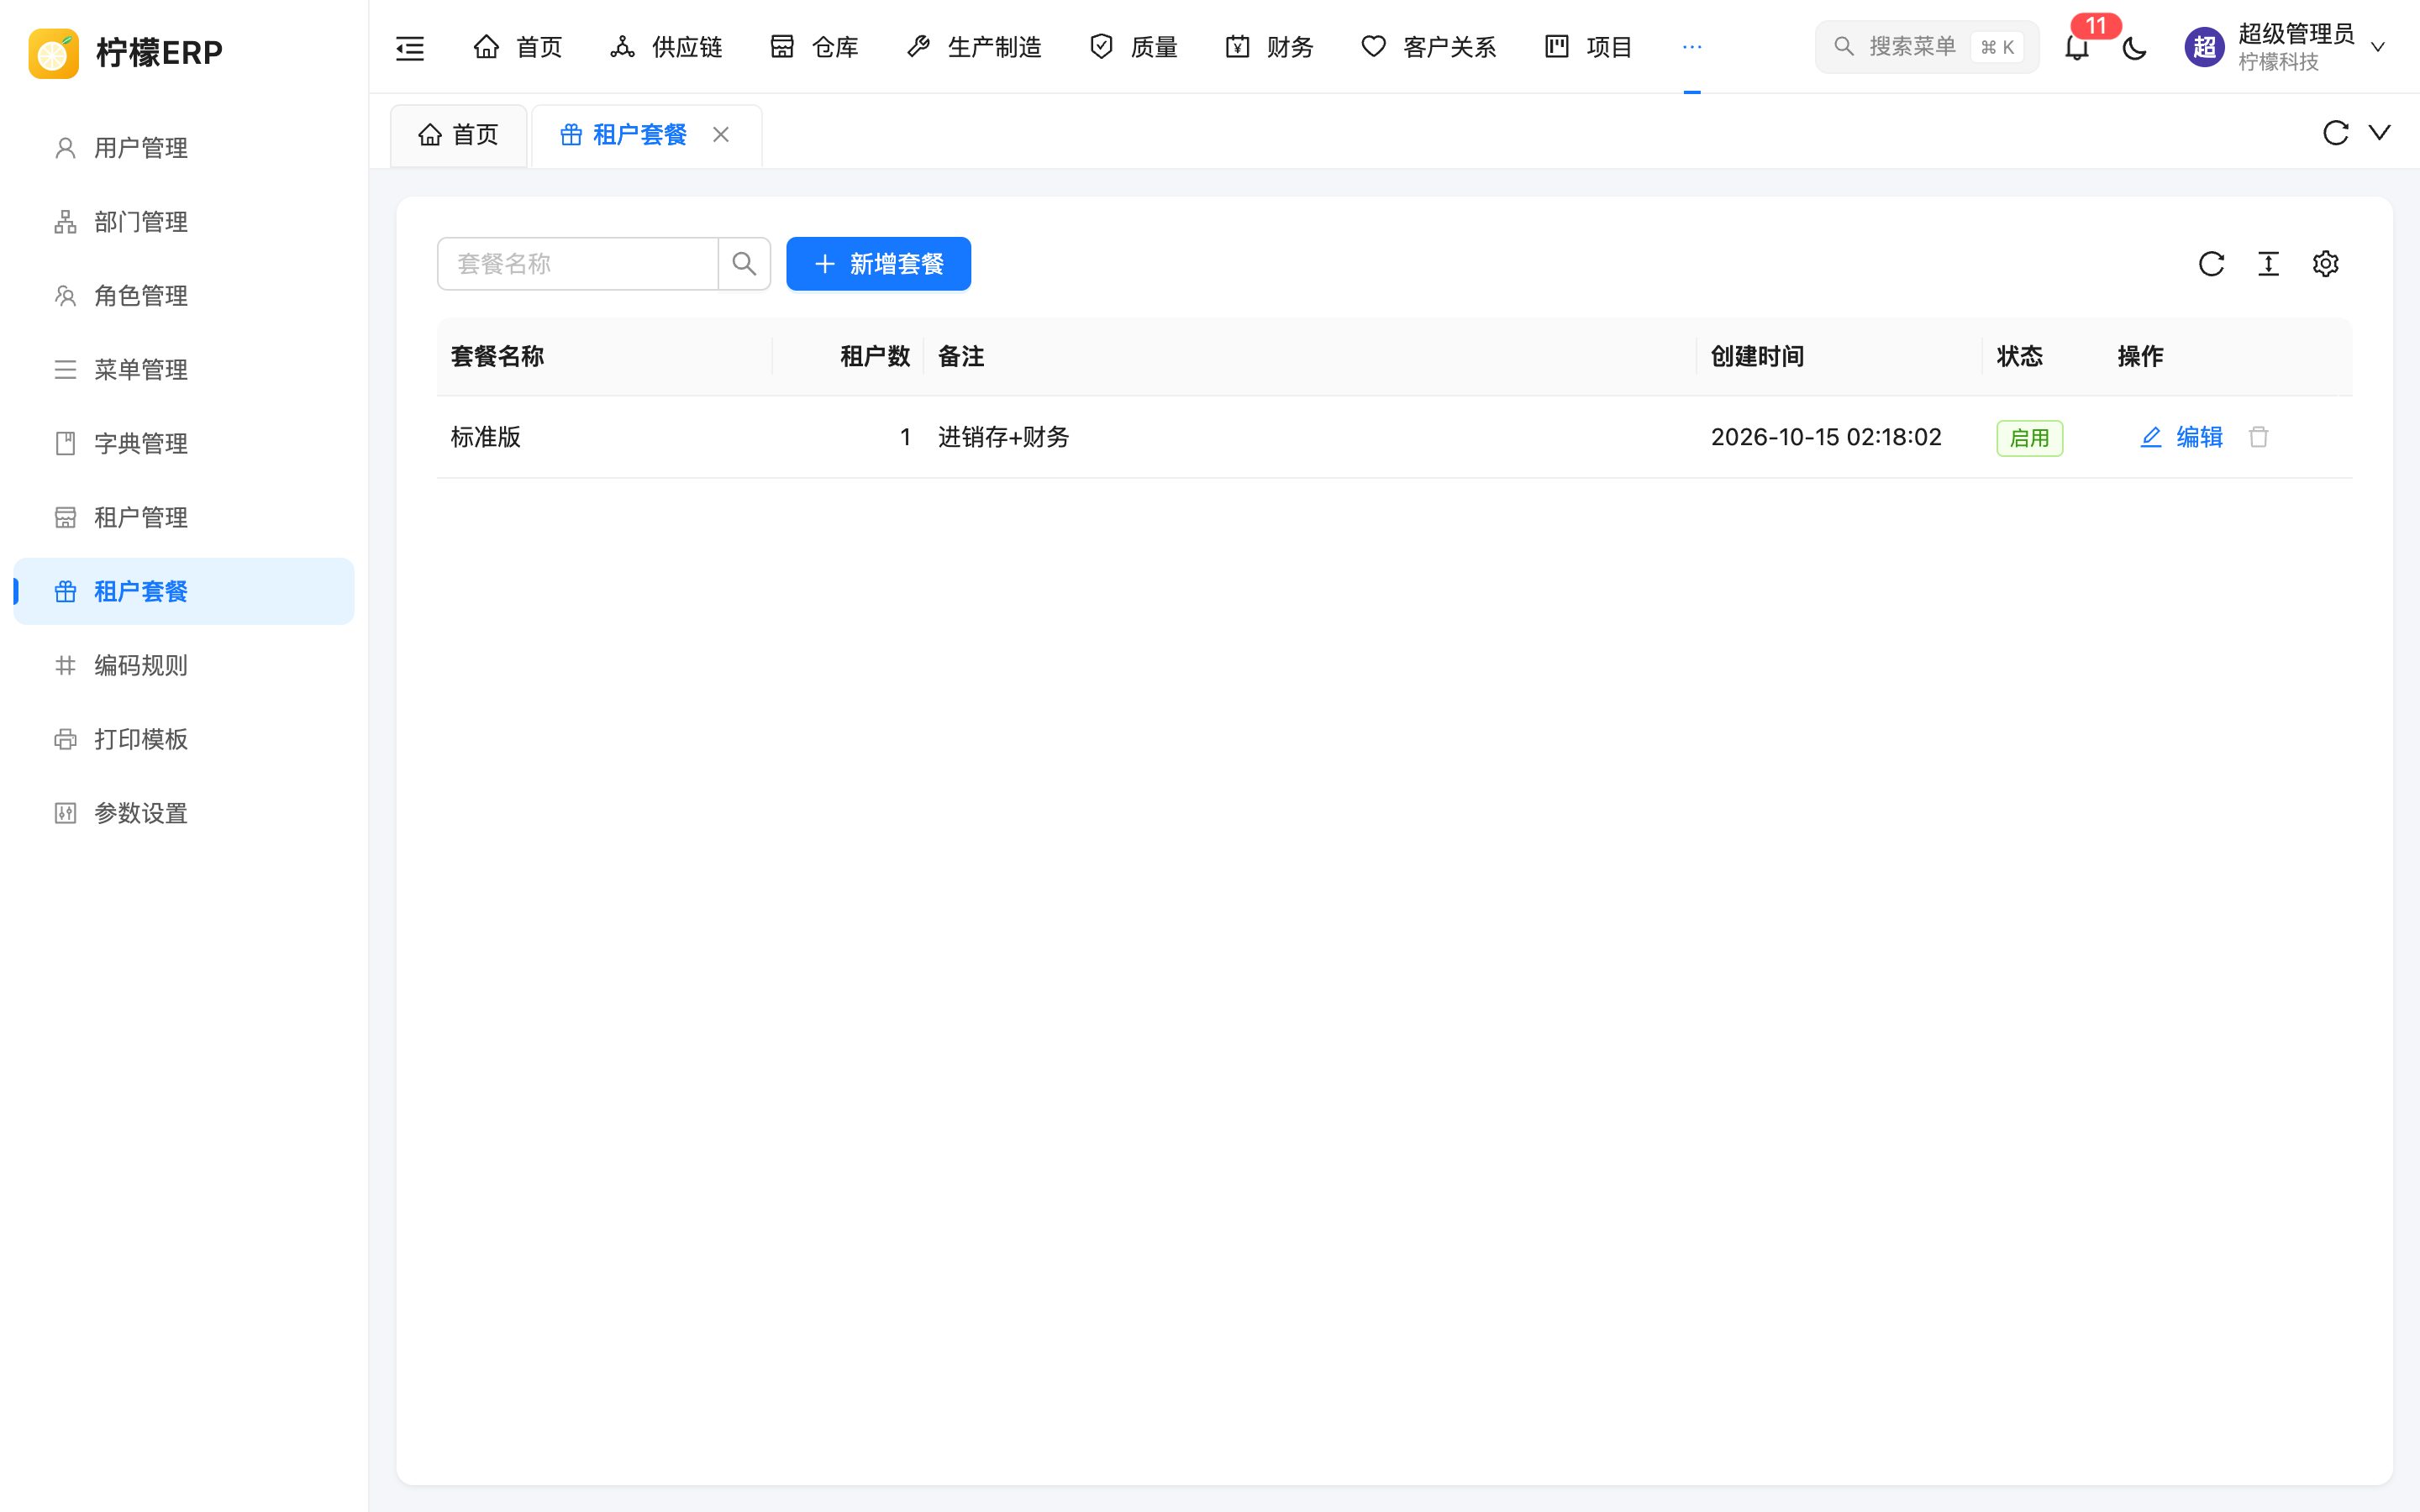Collapse the sidebar with the fold icon

click(410, 47)
